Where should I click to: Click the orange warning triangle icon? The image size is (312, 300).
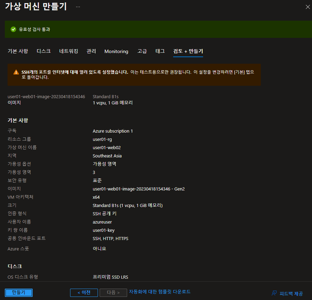16,72
